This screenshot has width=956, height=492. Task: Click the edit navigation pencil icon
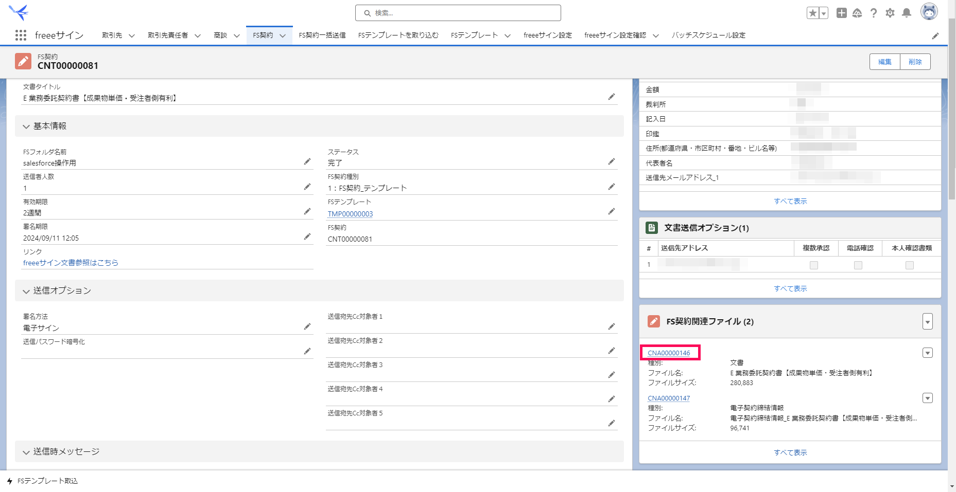935,35
